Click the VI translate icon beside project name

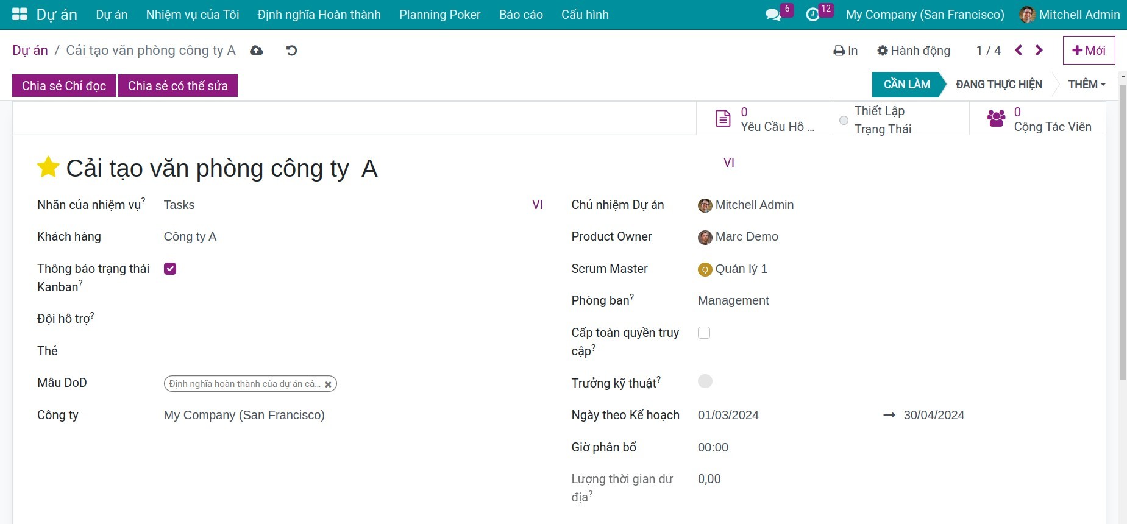(x=729, y=163)
